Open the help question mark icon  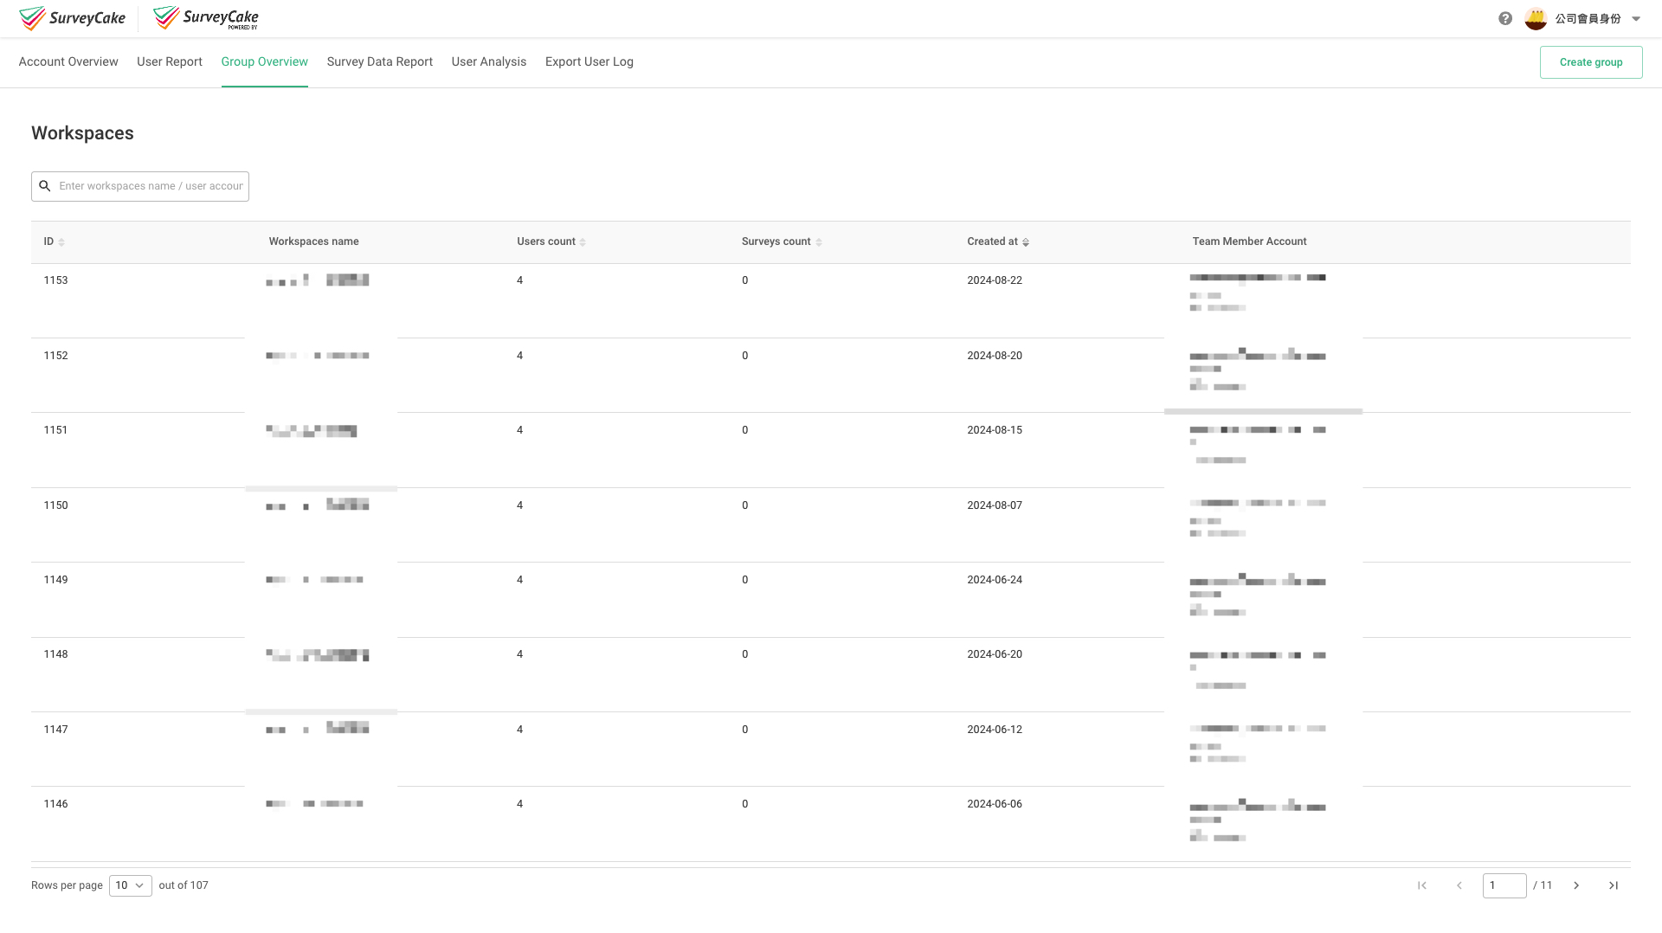[1505, 18]
